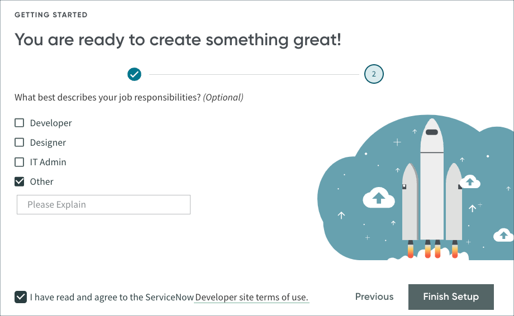Check the Developer checkbox
The image size is (514, 316).
(x=20, y=123)
